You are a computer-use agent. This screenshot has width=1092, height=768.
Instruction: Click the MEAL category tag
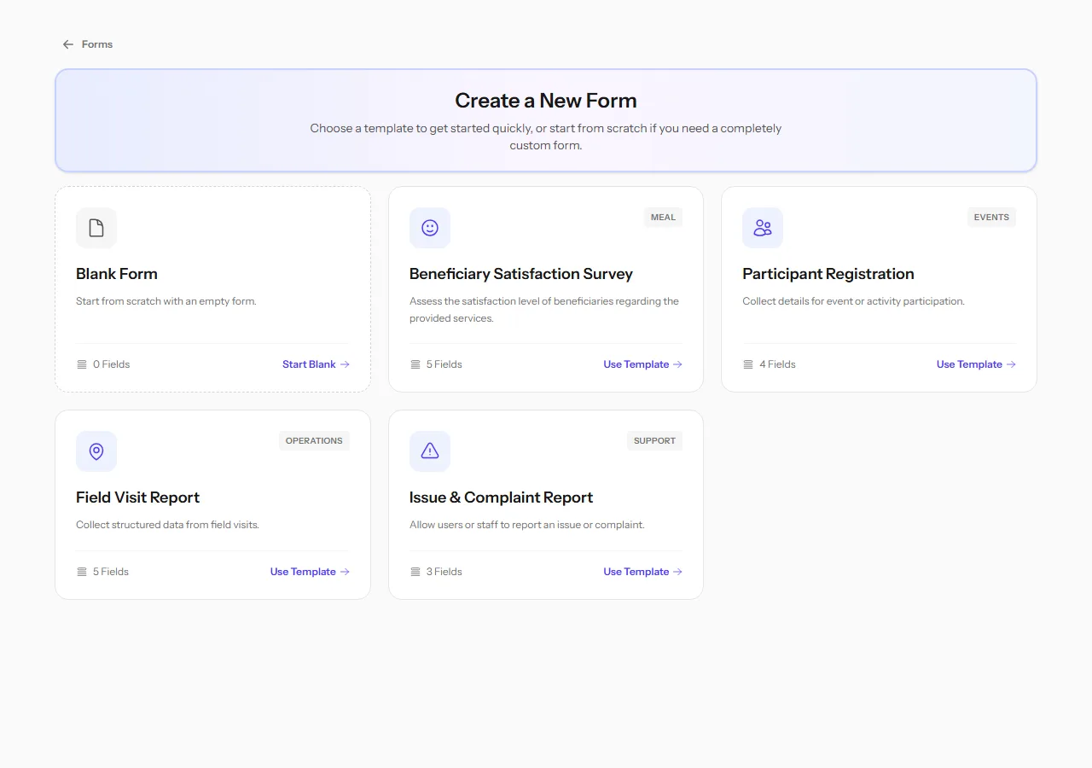pyautogui.click(x=663, y=218)
